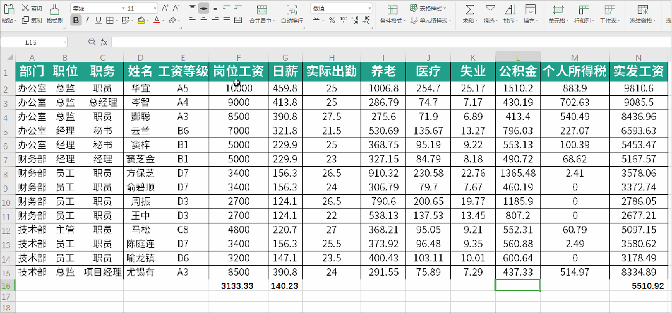Click the zoom magnifier icon beside fx
Screen dimensions: 672x313
pyautogui.click(x=92, y=42)
